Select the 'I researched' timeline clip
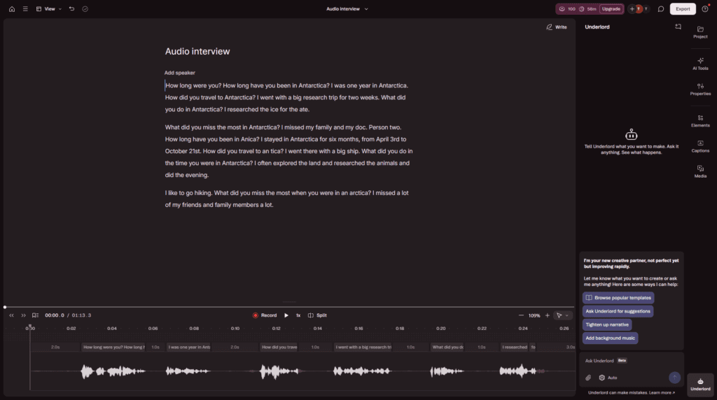717x400 pixels. click(x=515, y=347)
